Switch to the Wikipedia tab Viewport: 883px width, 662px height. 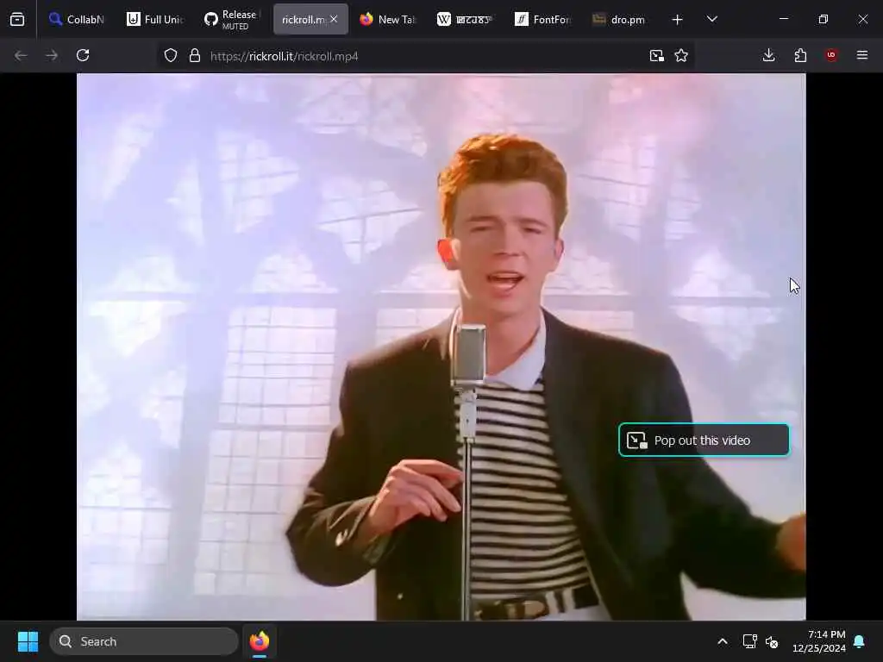(465, 20)
